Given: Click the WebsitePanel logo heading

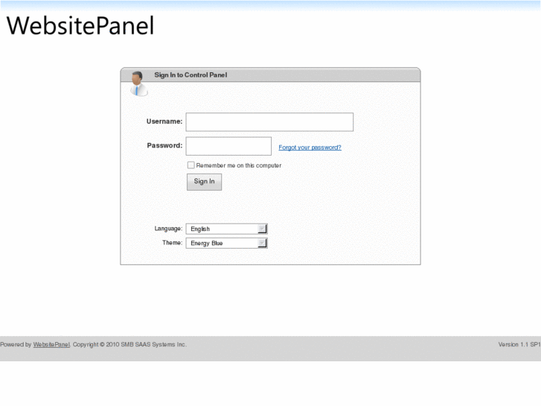Looking at the screenshot, I should [80, 25].
